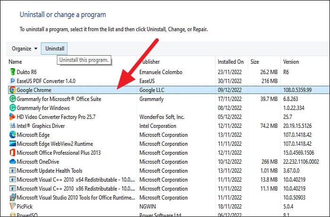Click the Intel Graphics Driver icon
The image size is (330, 217).
point(12,126)
